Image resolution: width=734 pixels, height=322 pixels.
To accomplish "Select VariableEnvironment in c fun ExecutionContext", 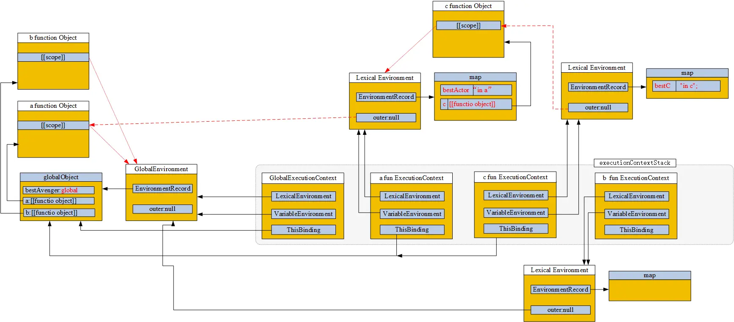I will [x=516, y=213].
